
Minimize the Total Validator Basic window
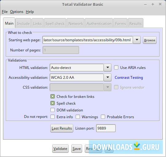coord(145,4)
